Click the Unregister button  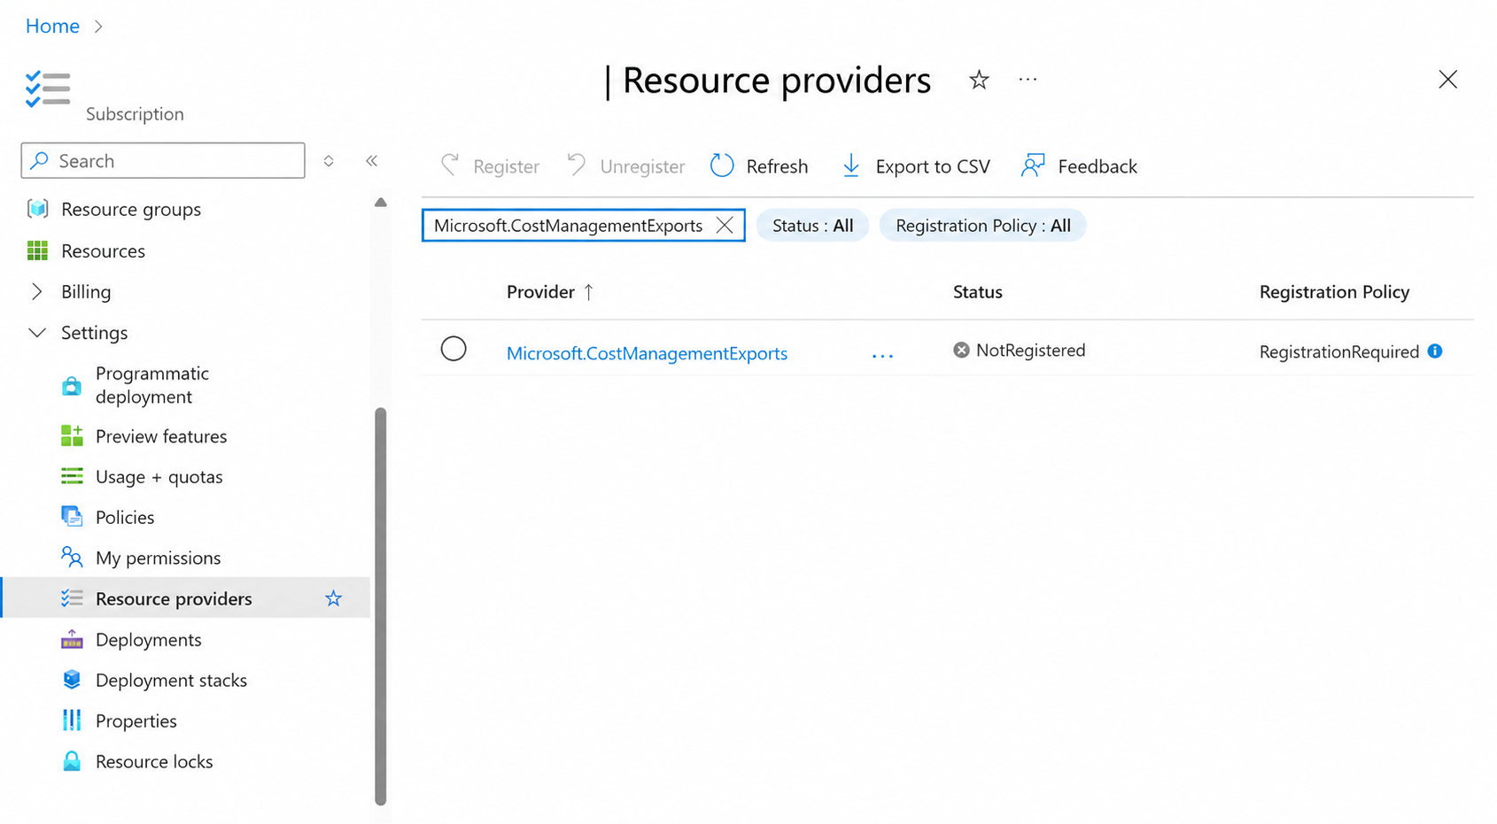point(625,166)
